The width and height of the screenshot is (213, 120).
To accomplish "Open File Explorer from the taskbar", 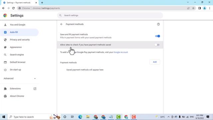I will (x=88, y=117).
